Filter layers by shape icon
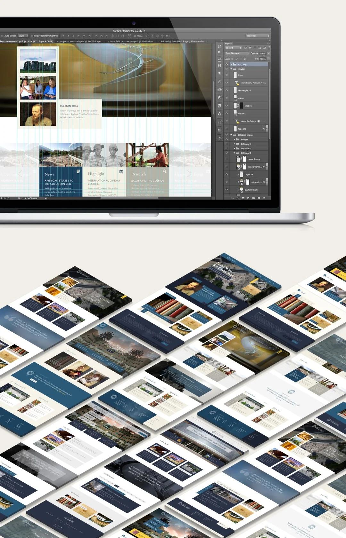 pyautogui.click(x=259, y=48)
